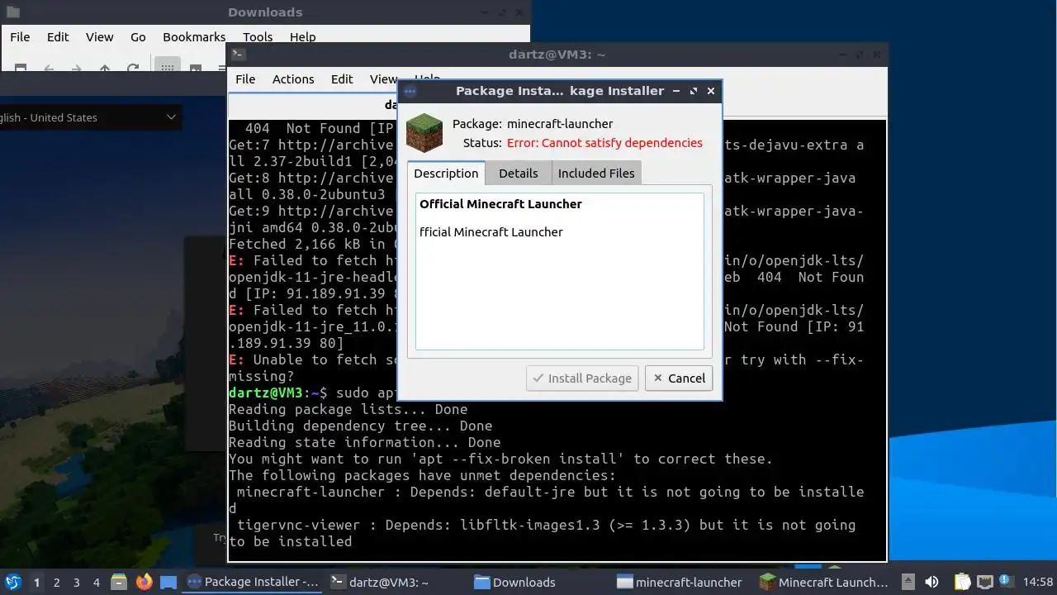Close the Package Installer window

point(711,91)
